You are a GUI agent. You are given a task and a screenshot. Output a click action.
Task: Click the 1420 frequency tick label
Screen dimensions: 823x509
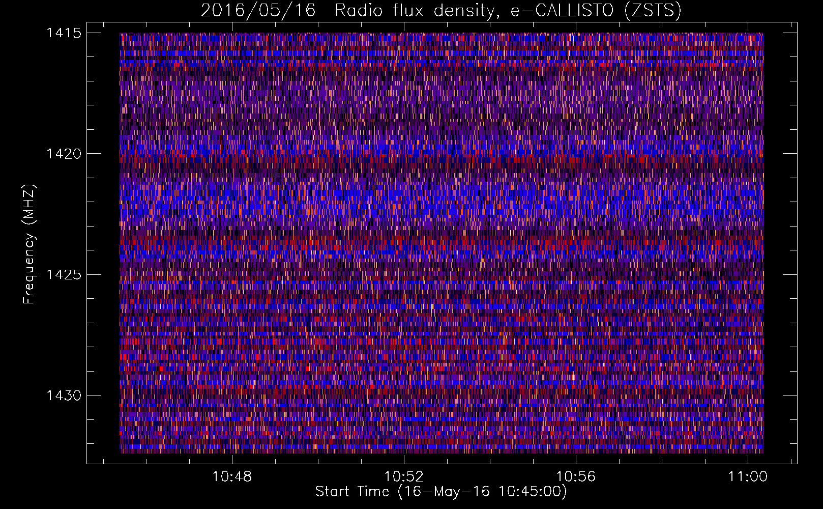pos(64,154)
